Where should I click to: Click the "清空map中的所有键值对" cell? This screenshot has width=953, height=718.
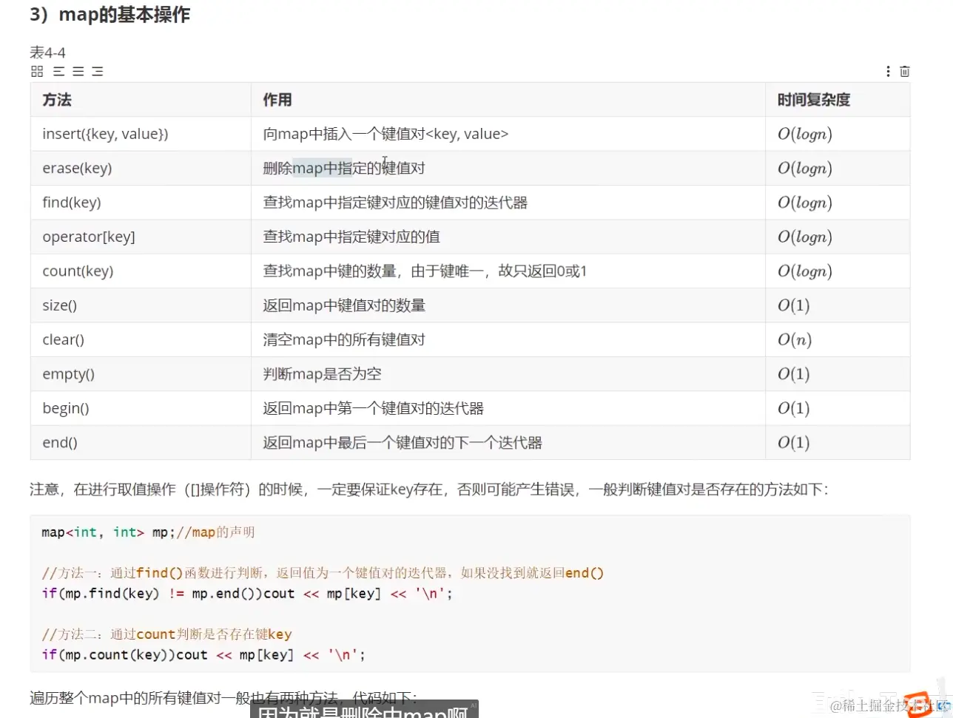coord(508,340)
